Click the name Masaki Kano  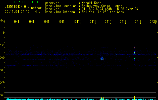click(x=91, y=3)
